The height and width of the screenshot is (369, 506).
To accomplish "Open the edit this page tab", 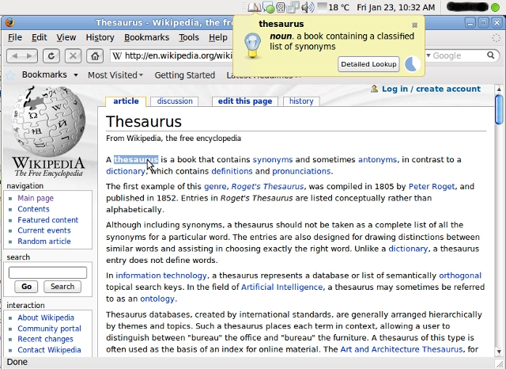I will tap(245, 101).
